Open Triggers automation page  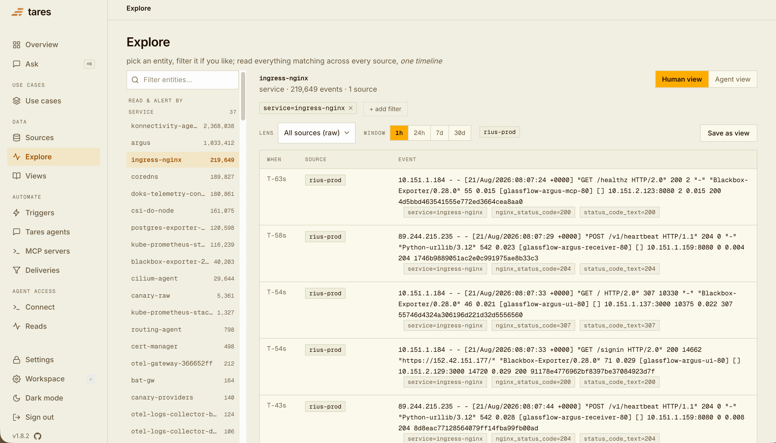click(54, 213)
